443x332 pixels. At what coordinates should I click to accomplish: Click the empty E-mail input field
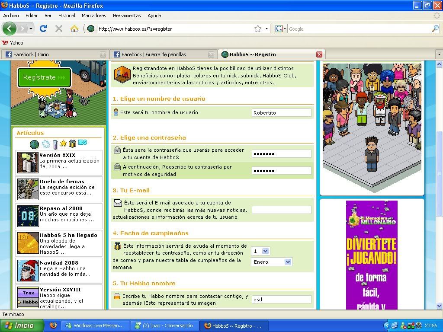(x=281, y=210)
